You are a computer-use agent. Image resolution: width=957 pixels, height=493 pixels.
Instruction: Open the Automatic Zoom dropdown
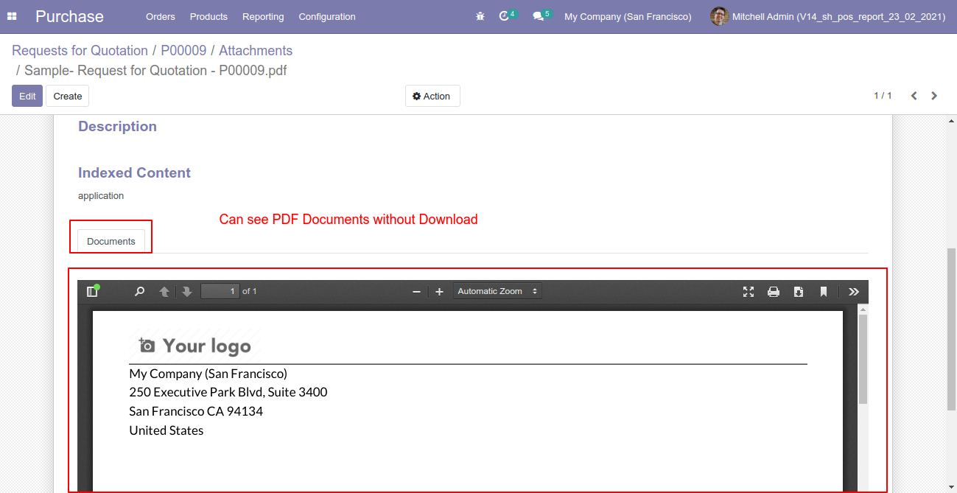[x=497, y=291]
